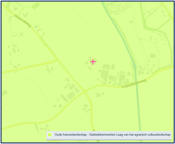
Task: Click the Disseroltweg street label
Action: pos(22,21)
